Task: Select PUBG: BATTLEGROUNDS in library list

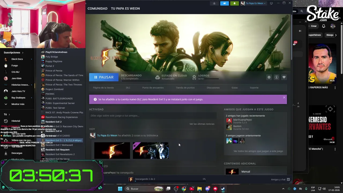Action: [59, 99]
